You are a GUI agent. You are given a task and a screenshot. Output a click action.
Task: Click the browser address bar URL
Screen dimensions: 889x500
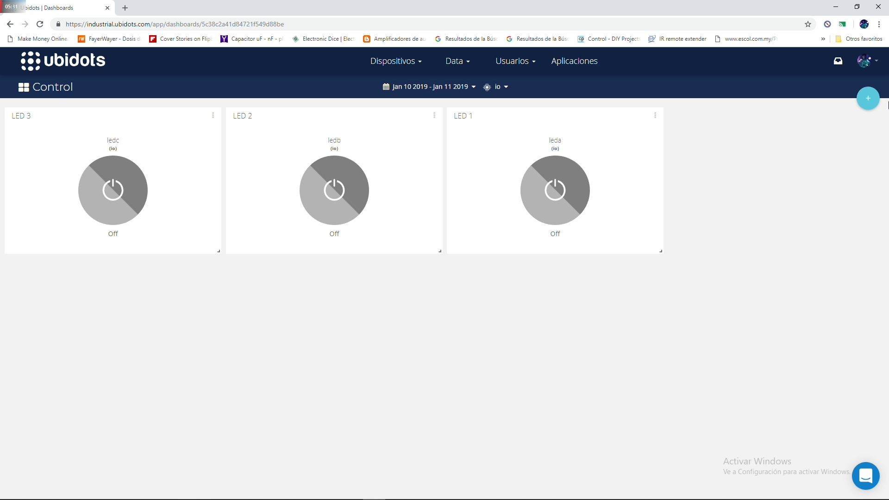pos(175,24)
